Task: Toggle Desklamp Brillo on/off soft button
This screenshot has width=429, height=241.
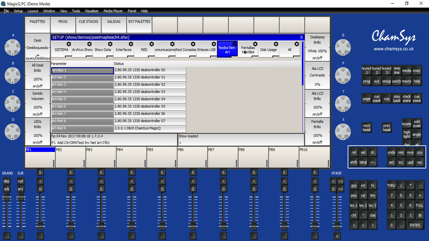Action: point(317,58)
